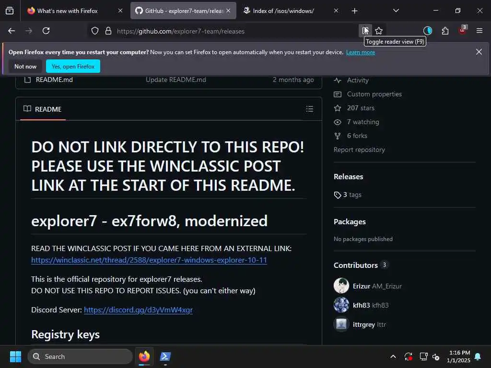Bookmark this page with the star icon
Image resolution: width=491 pixels, height=368 pixels.
[x=379, y=31]
